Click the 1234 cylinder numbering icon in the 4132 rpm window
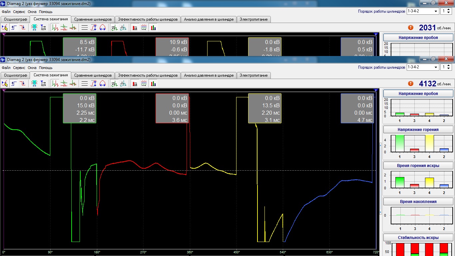The image size is (455, 256). [43, 83]
